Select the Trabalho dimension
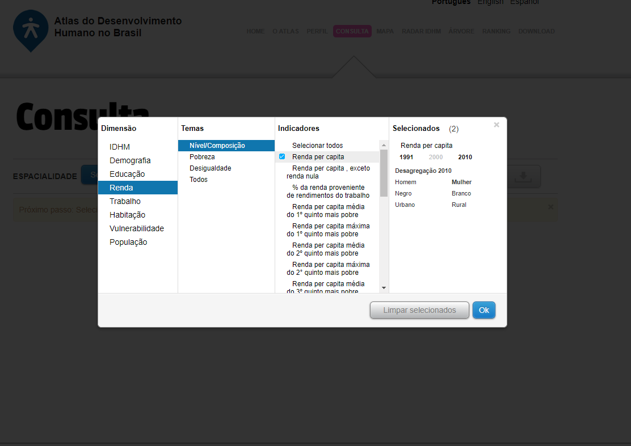This screenshot has width=631, height=446. coord(125,201)
